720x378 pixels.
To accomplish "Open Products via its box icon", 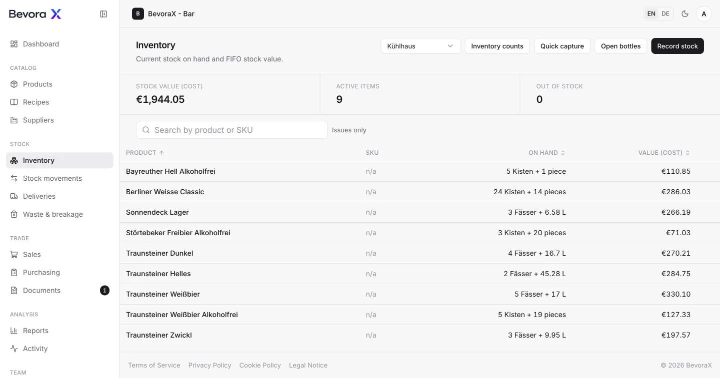I will pos(14,84).
